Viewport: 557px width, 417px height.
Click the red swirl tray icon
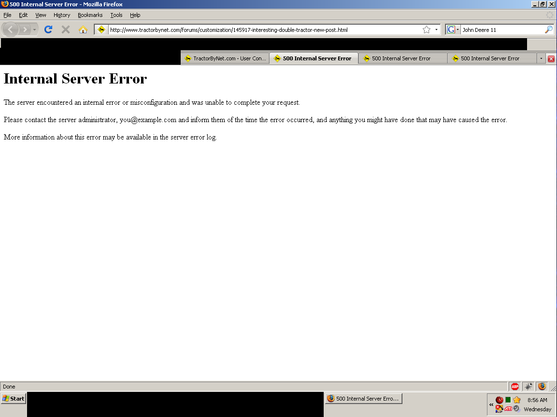pos(499,400)
